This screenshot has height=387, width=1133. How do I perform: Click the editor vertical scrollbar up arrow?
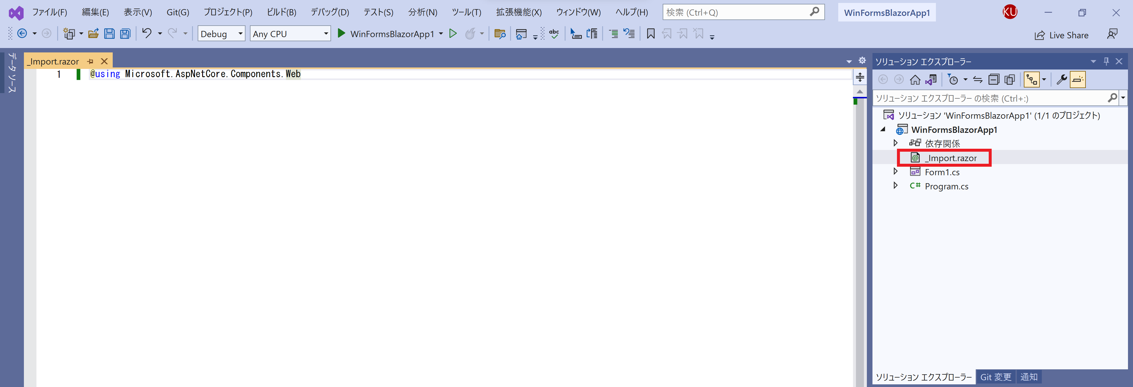click(860, 91)
